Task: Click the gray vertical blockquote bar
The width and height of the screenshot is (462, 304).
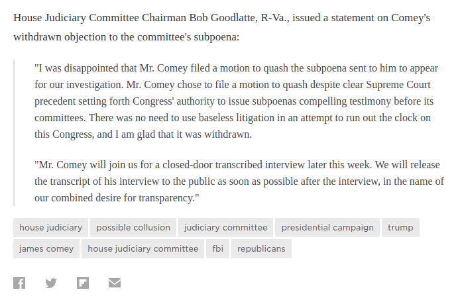Action: (14, 132)
